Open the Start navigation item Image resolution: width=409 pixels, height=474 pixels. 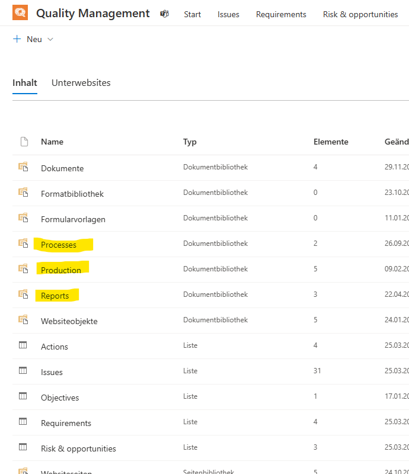click(192, 14)
